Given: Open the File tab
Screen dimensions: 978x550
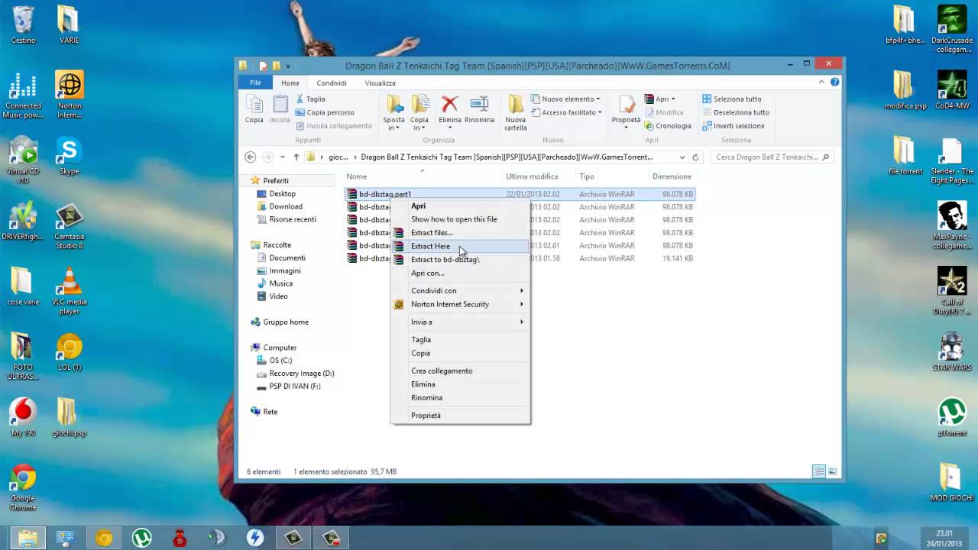Looking at the screenshot, I should point(256,82).
